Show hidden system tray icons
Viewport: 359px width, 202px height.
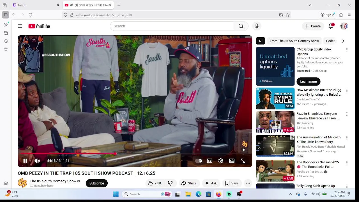tap(291, 194)
